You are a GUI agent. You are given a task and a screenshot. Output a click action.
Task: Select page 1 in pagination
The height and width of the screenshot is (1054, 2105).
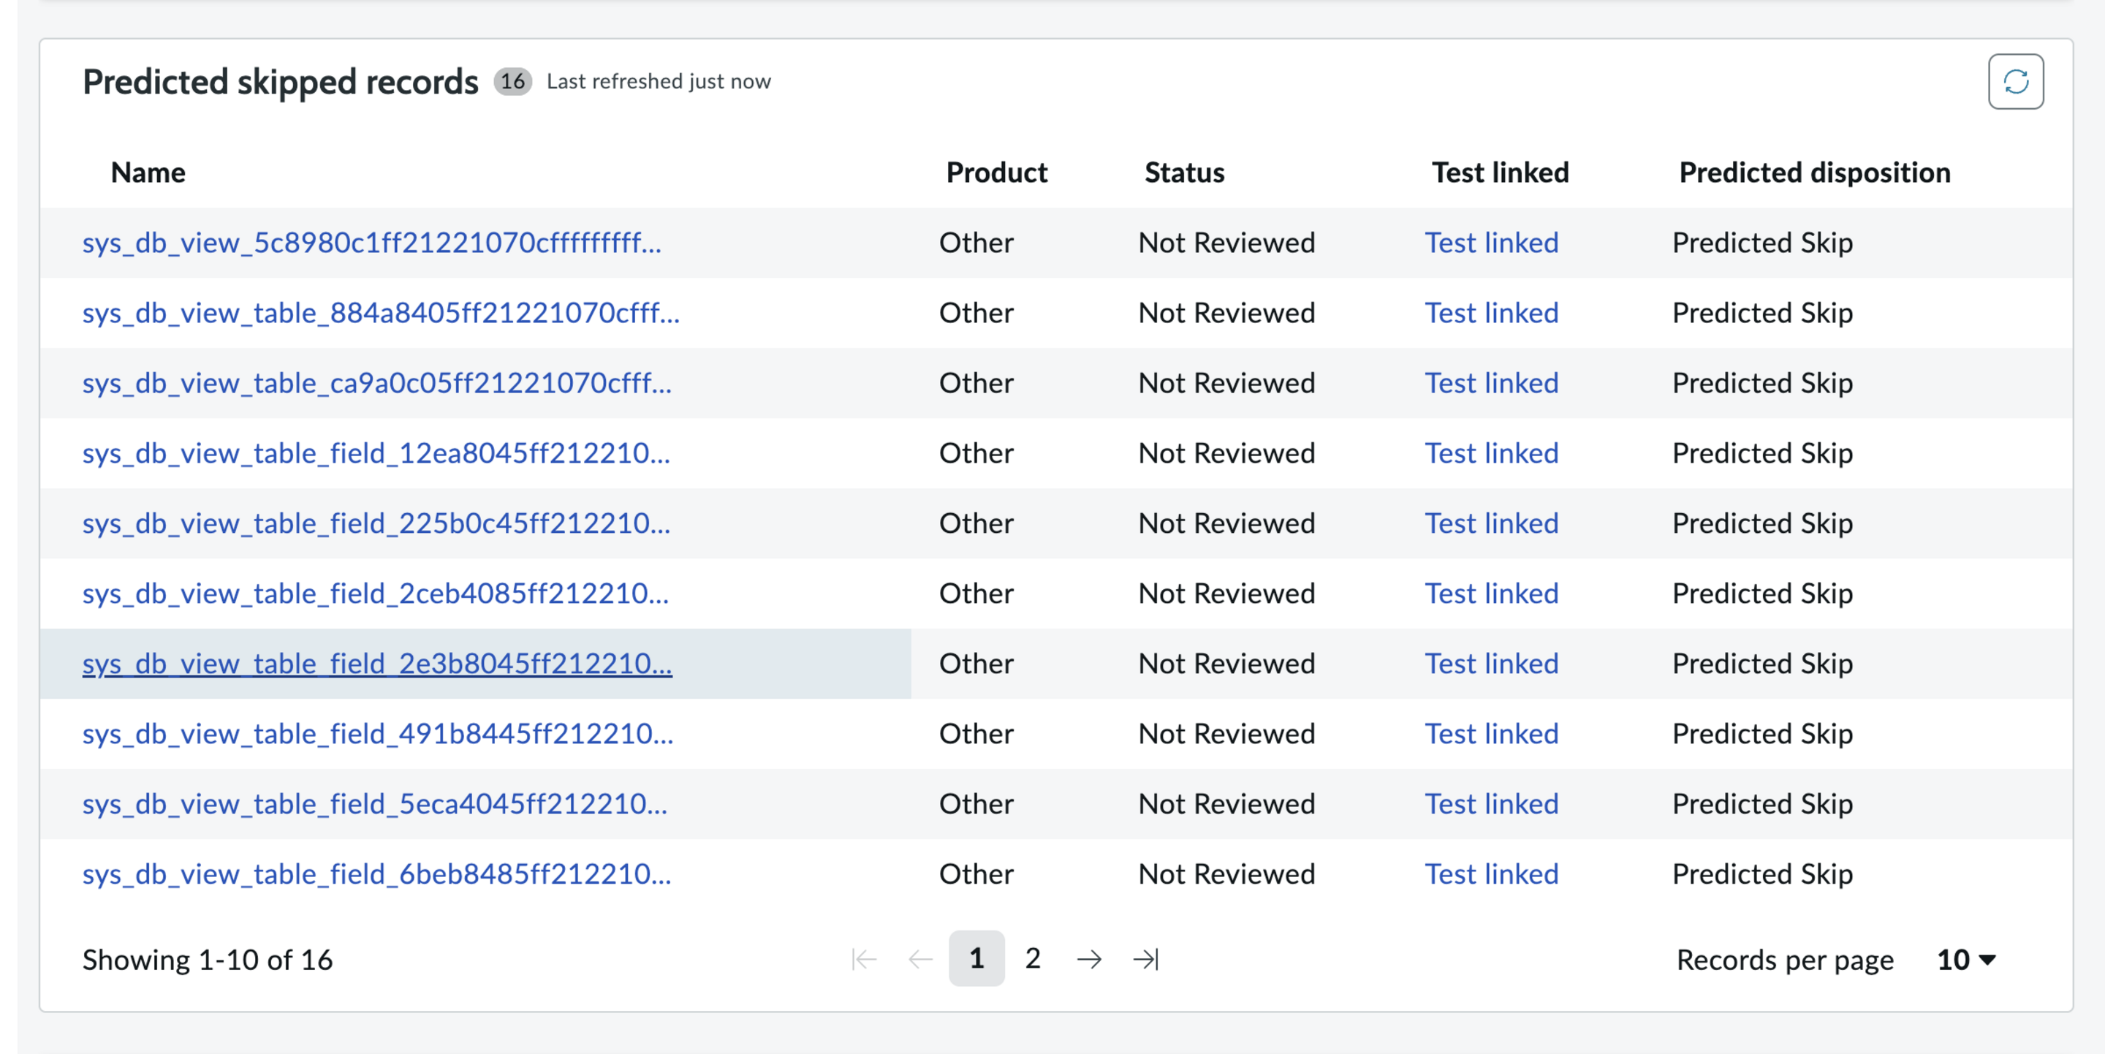pos(976,958)
